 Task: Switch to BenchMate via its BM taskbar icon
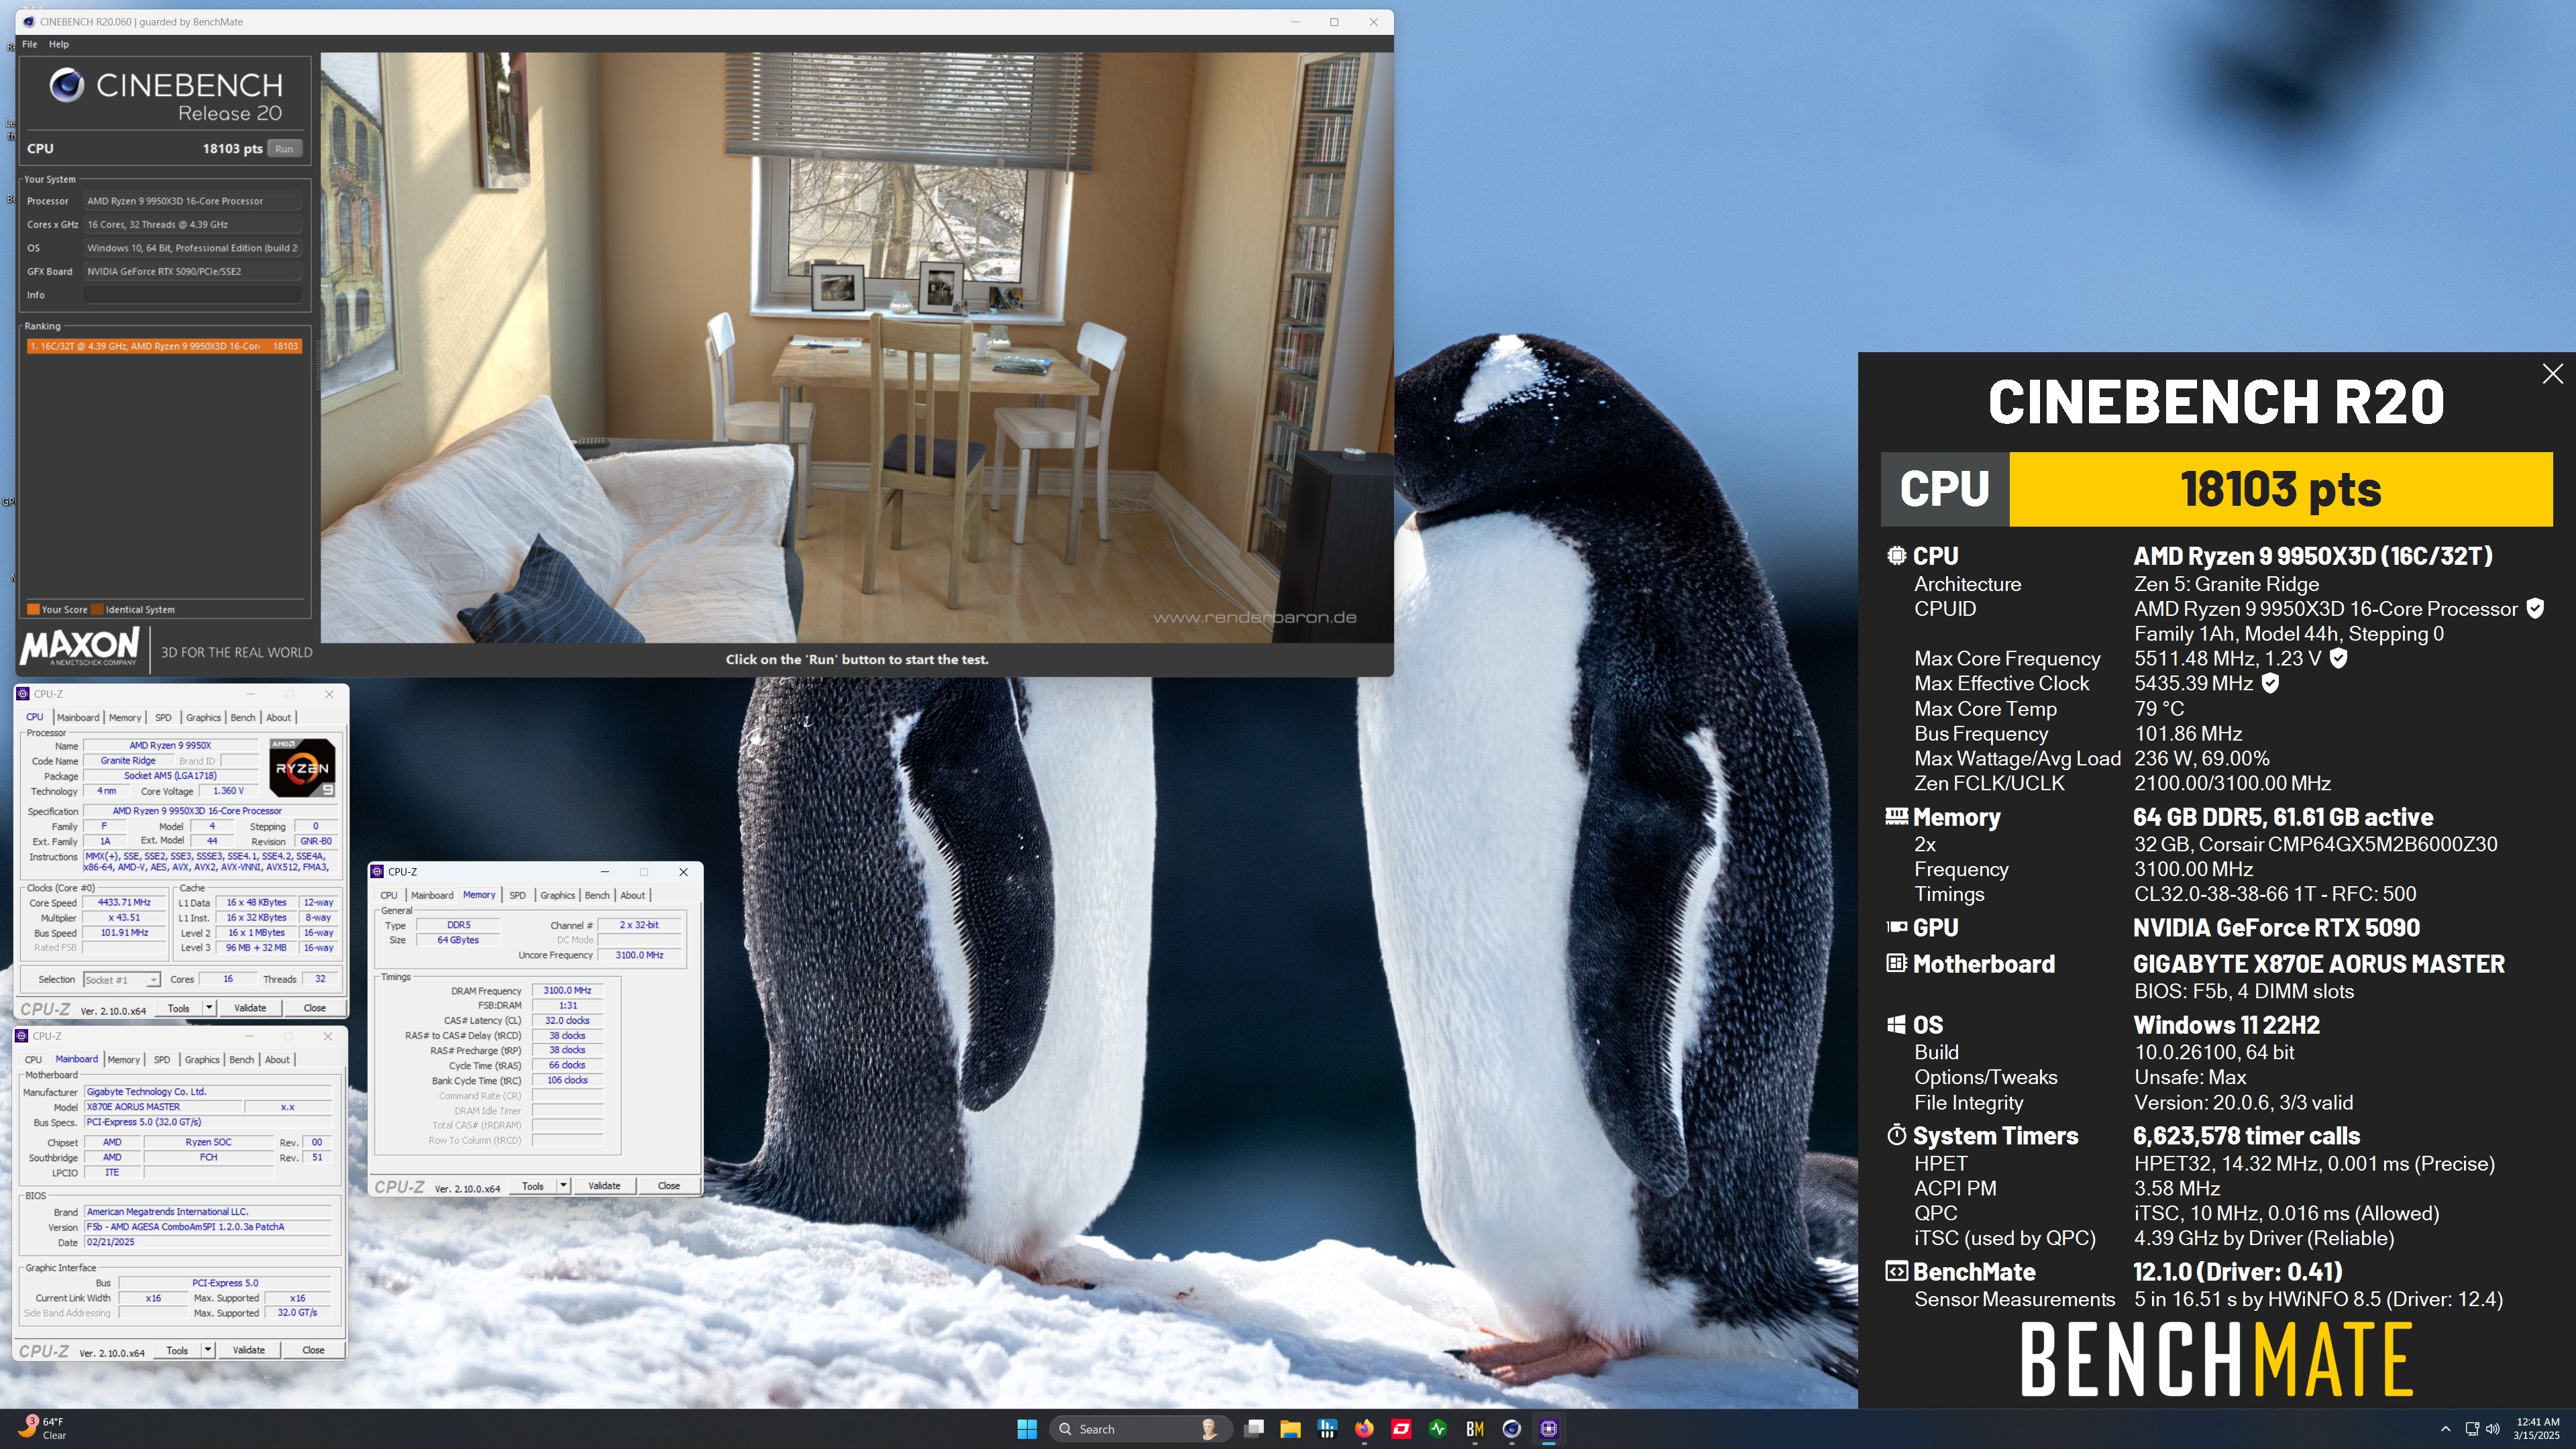pyautogui.click(x=1475, y=1429)
